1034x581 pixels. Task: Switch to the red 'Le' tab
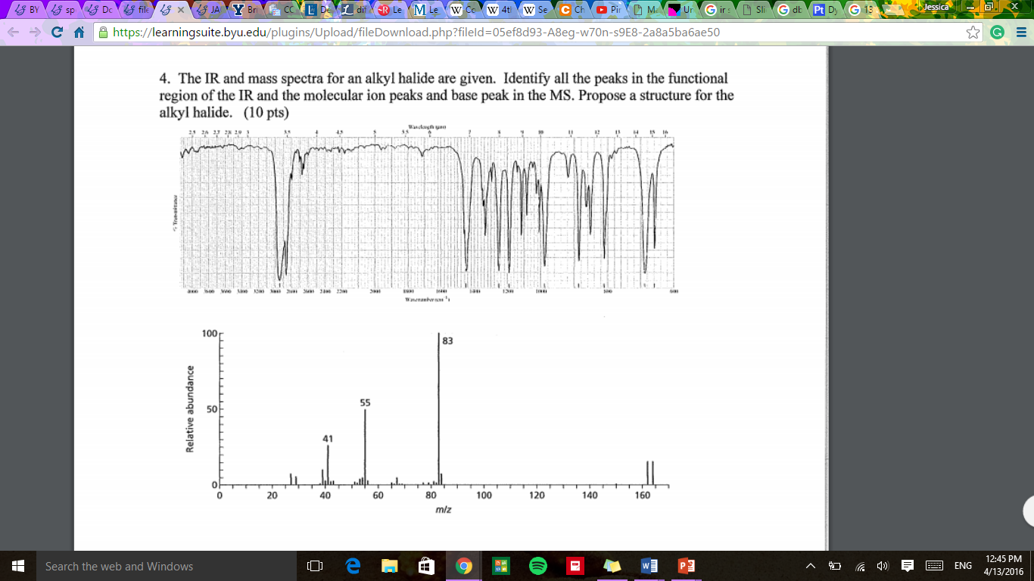pyautogui.click(x=391, y=10)
